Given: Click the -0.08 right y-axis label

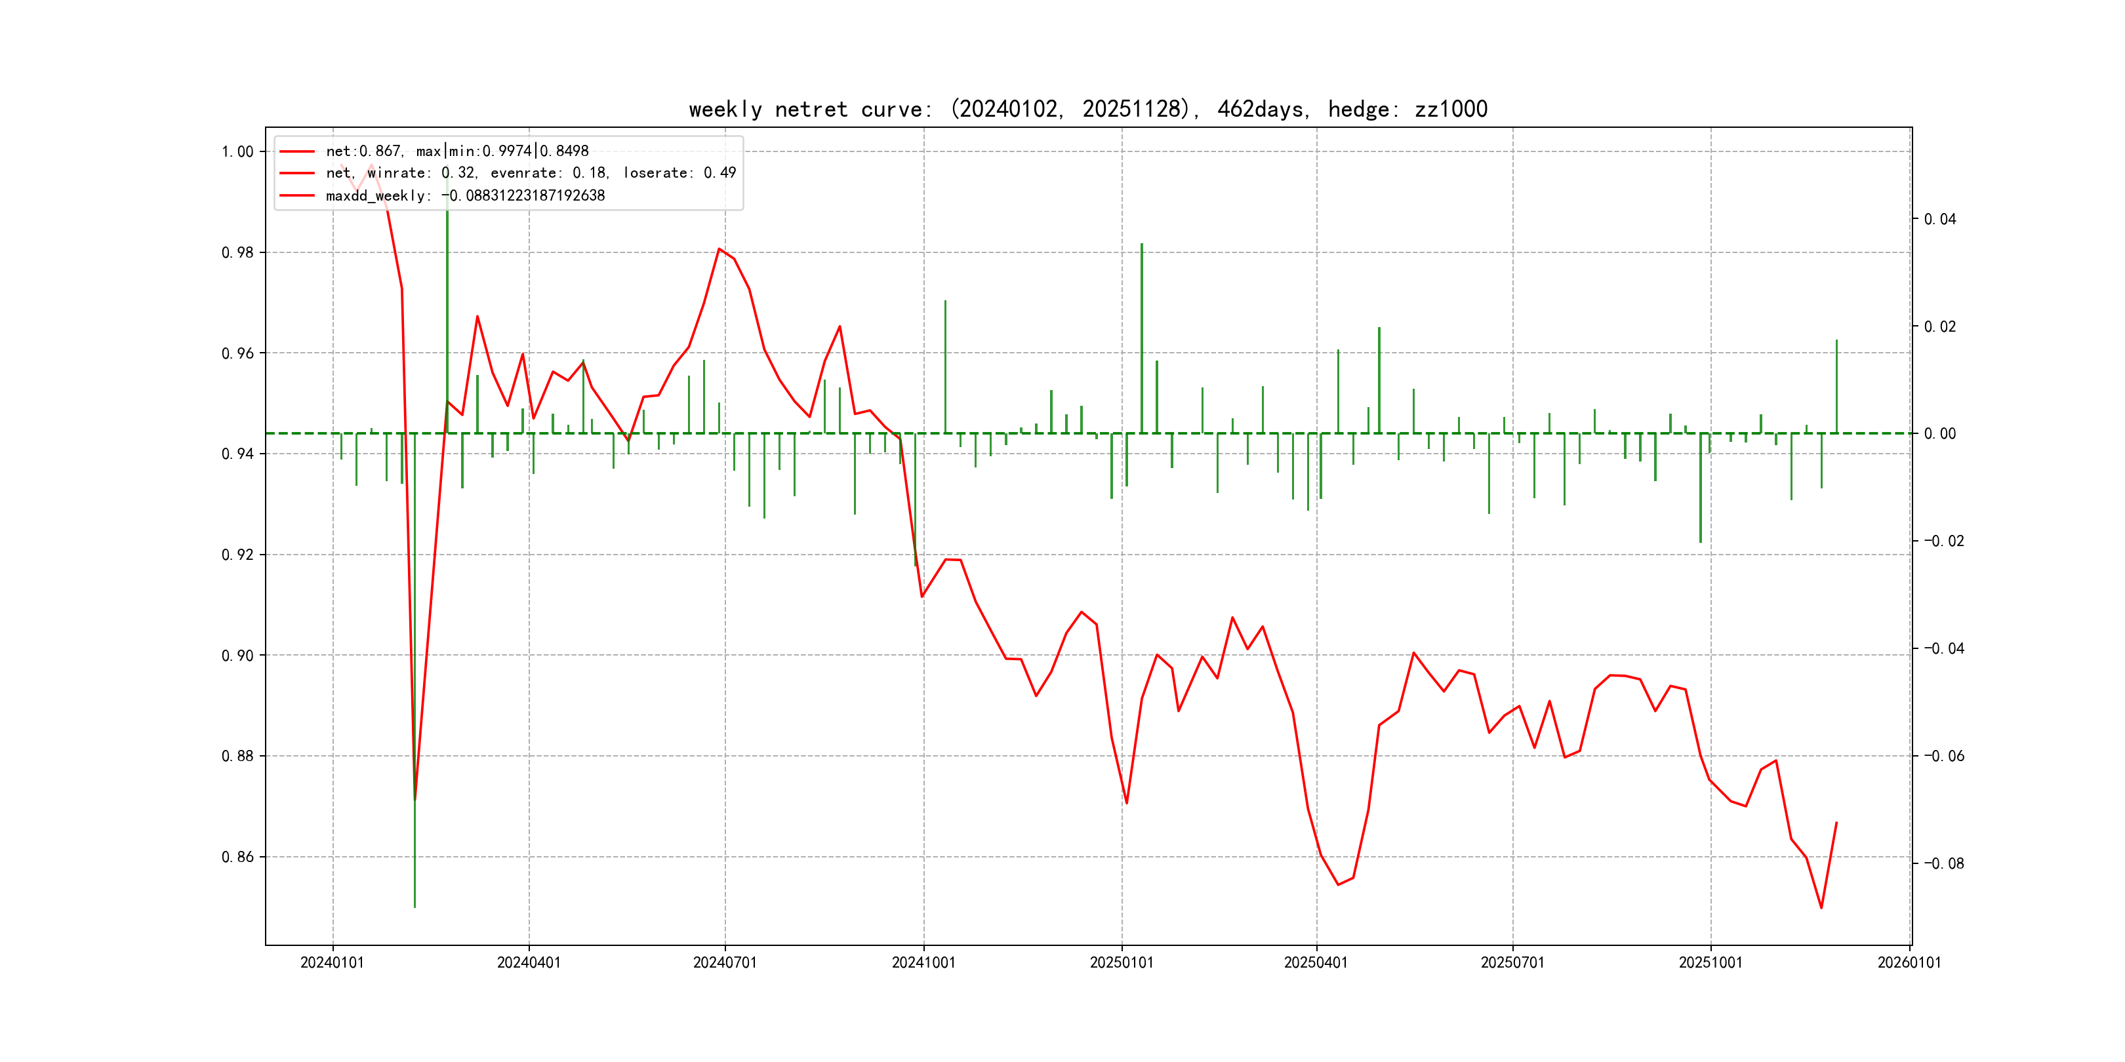Looking at the screenshot, I should (1943, 863).
